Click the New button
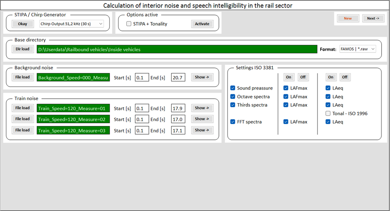This screenshot has width=390, height=211. click(x=348, y=18)
